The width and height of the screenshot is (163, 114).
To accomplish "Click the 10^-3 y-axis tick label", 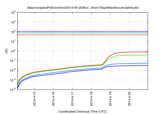I will tap(13, 80).
